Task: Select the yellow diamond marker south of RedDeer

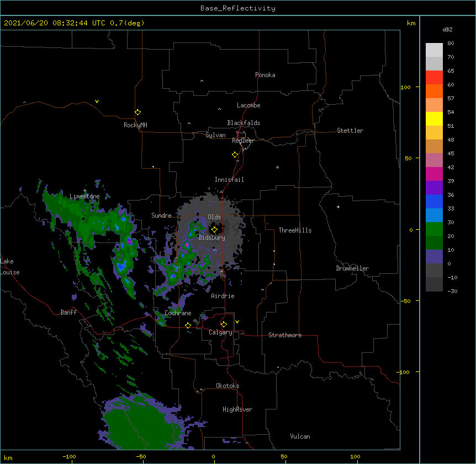Action: (x=235, y=155)
